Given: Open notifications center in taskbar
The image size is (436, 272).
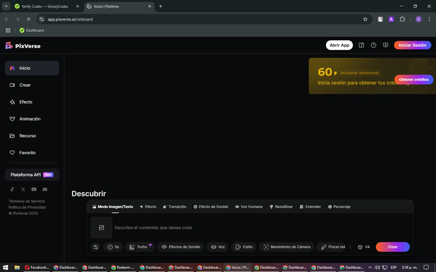Looking at the screenshot, I should [426, 267].
